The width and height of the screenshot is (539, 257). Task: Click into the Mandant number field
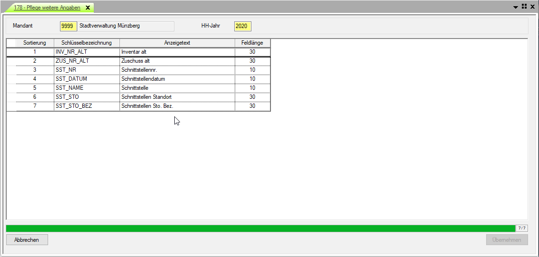click(68, 26)
